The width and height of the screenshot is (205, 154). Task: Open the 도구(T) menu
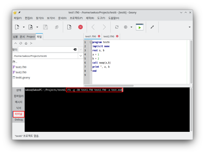[101, 18]
